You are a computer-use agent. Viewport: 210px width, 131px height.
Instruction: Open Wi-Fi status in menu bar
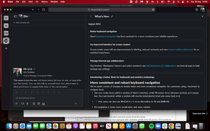[169, 2]
